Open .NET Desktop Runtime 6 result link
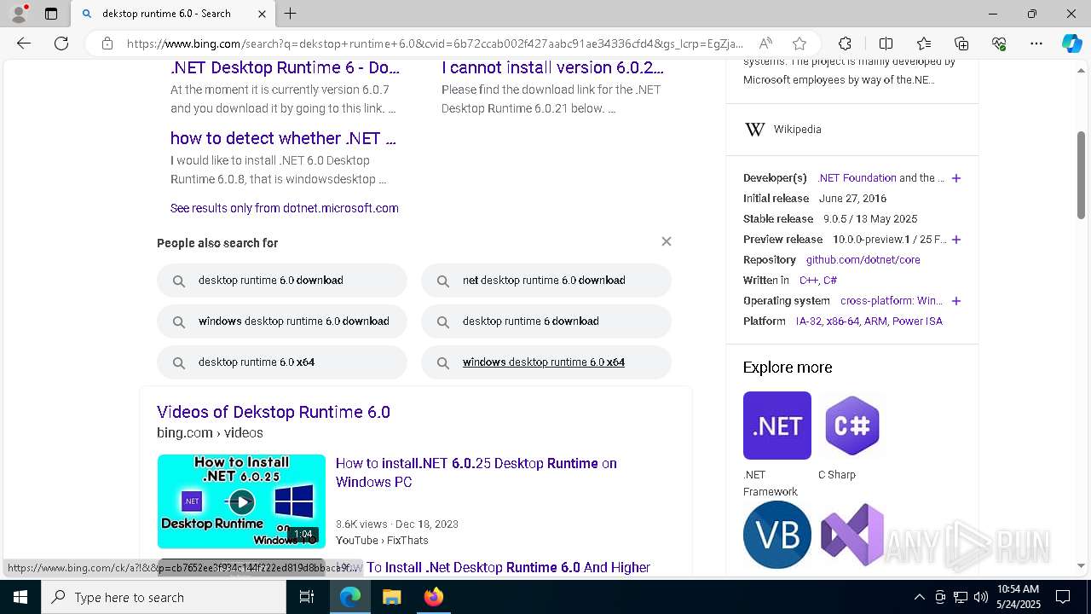1091x614 pixels. click(x=285, y=67)
